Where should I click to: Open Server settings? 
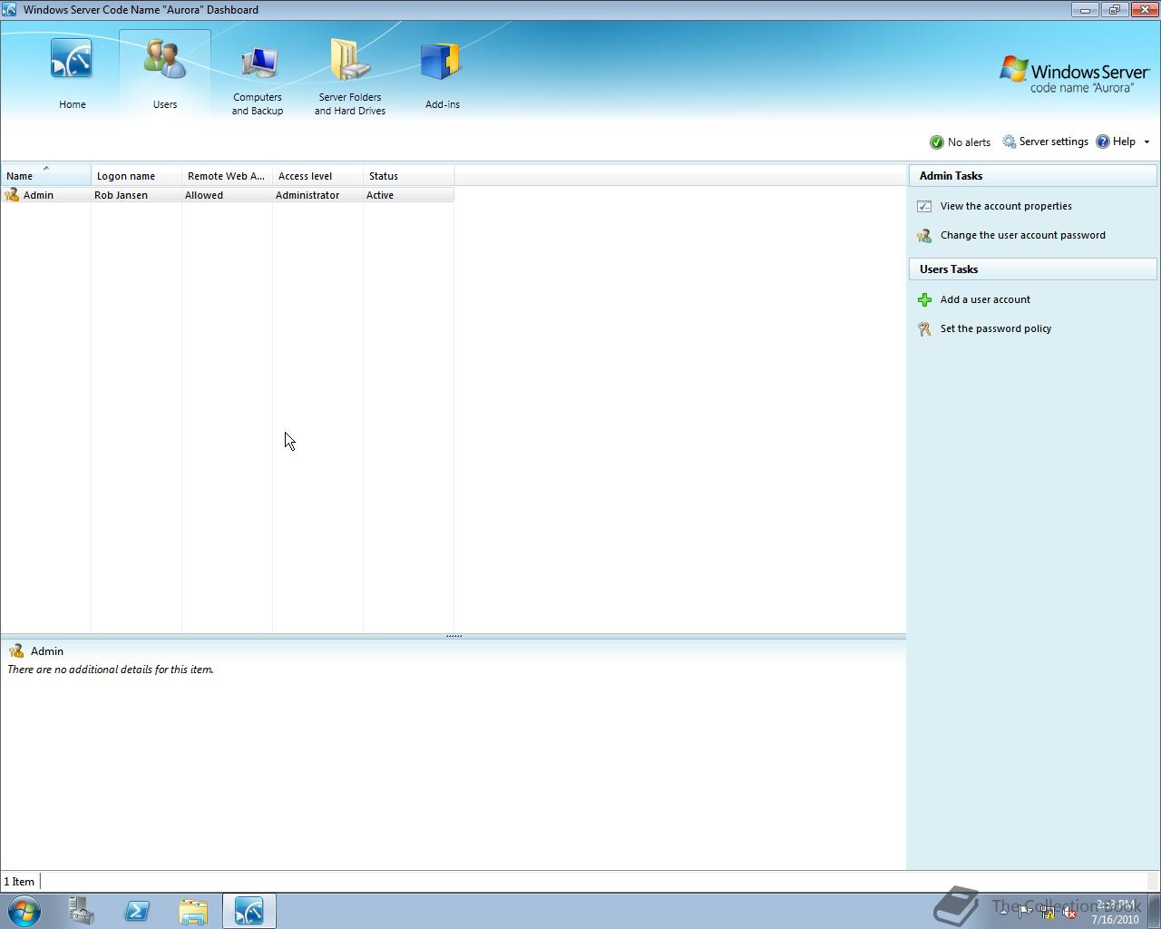click(1045, 142)
